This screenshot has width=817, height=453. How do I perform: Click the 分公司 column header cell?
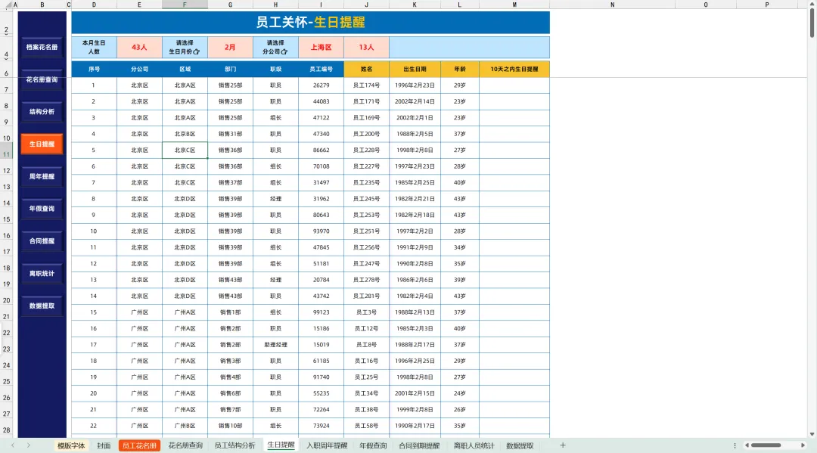click(x=139, y=69)
